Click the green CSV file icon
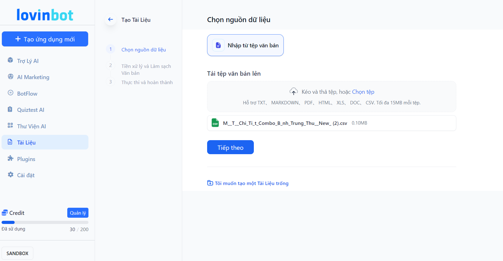Image resolution: width=503 pixels, height=261 pixels. [x=215, y=123]
